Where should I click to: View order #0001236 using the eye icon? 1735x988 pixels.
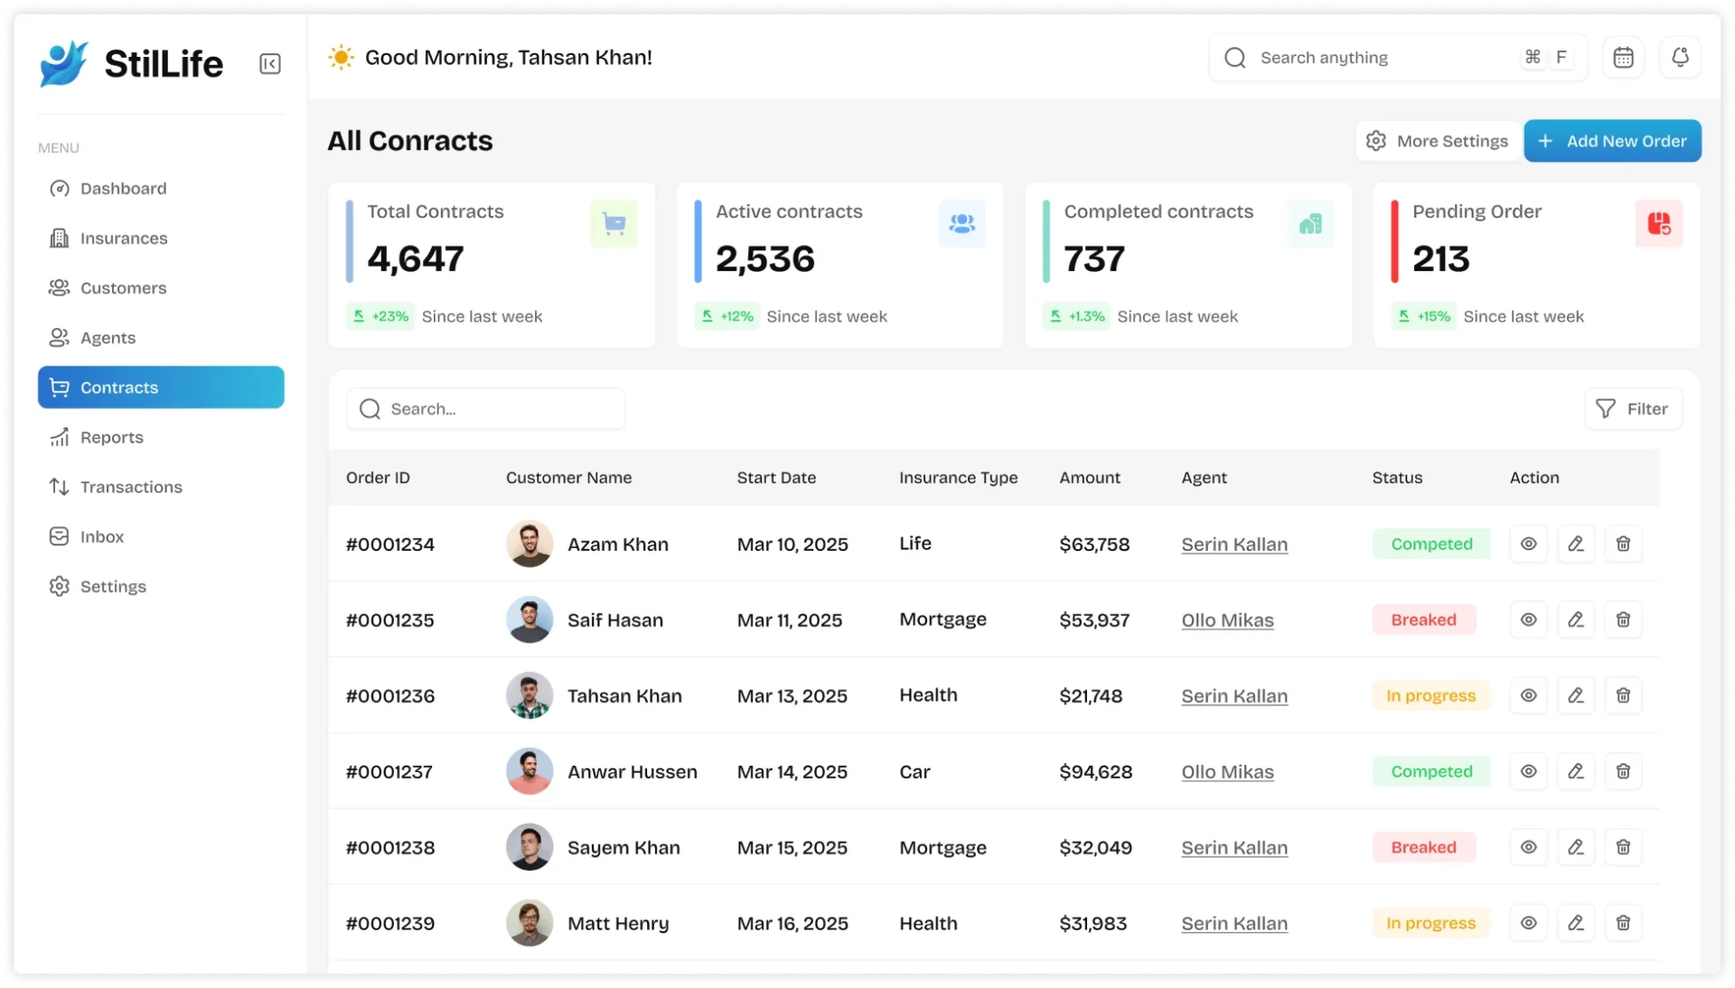tap(1528, 695)
